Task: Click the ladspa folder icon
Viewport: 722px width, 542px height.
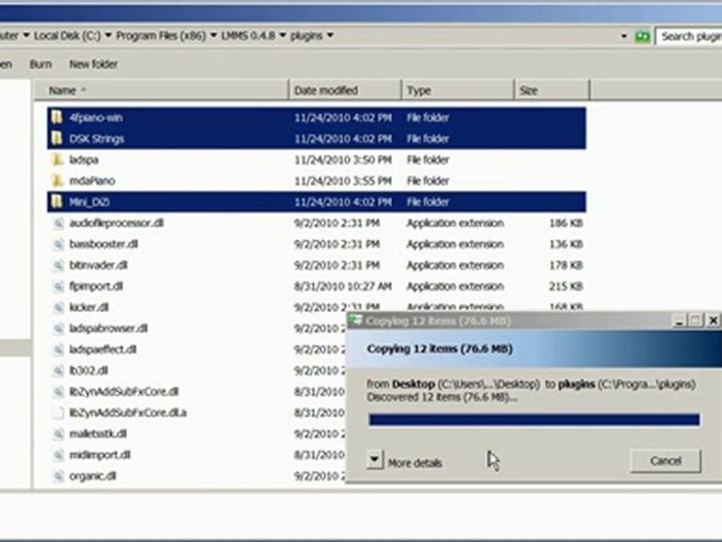Action: click(57, 160)
